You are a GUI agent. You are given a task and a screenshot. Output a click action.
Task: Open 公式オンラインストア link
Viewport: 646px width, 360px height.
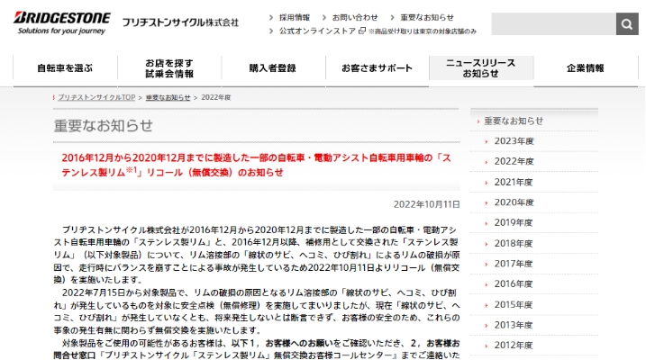tap(317, 31)
